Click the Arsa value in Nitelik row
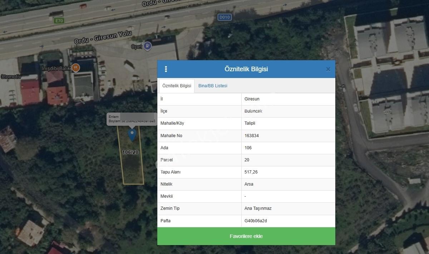 [249, 184]
